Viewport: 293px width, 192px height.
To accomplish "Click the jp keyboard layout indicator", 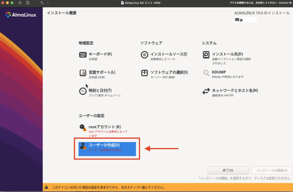I will 245,20.
